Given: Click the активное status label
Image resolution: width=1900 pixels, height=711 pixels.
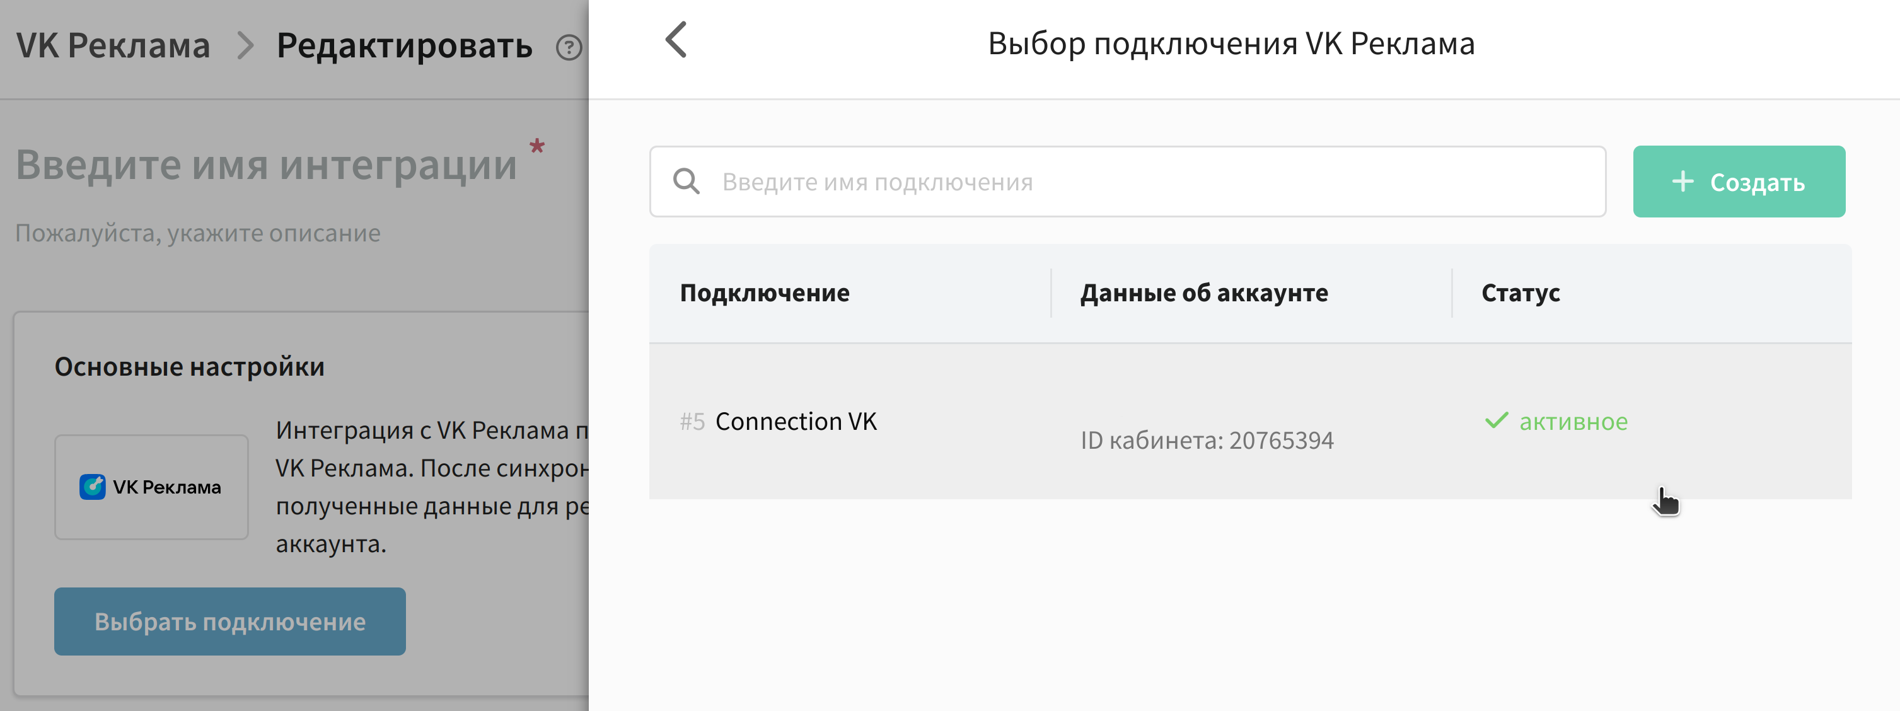Looking at the screenshot, I should click(1573, 421).
